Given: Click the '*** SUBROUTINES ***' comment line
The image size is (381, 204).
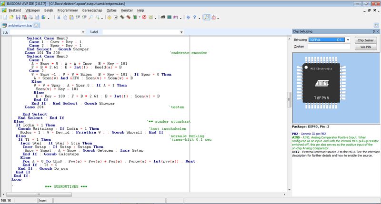Looking at the screenshot, I should [66, 186].
